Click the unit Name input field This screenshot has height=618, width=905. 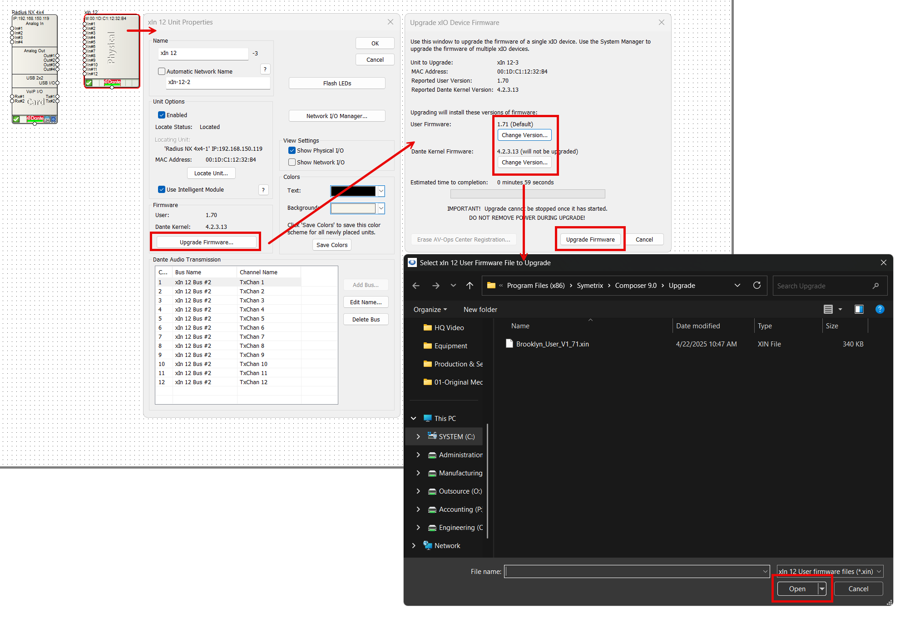pos(203,53)
